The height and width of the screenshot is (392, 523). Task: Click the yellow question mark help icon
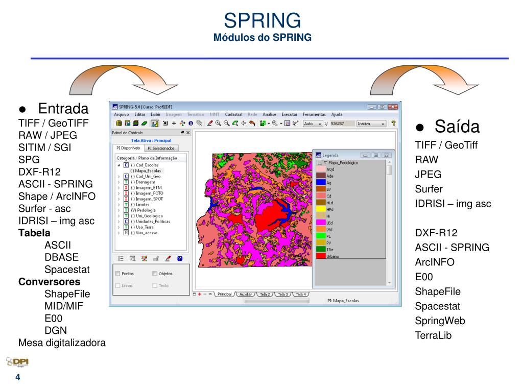pos(394,124)
